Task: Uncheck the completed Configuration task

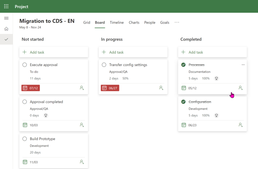Action: click(x=183, y=102)
